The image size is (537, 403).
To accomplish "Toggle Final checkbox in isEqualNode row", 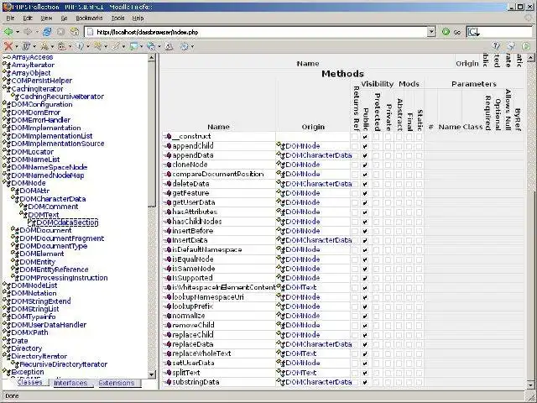I will pos(409,259).
